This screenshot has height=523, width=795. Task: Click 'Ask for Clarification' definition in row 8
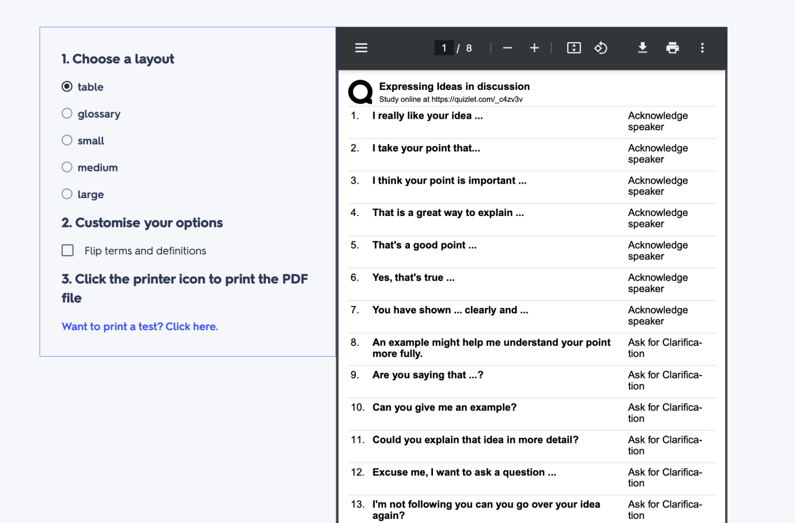coord(665,348)
